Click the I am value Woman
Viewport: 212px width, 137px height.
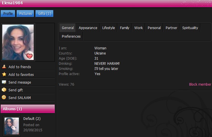pos(100,48)
